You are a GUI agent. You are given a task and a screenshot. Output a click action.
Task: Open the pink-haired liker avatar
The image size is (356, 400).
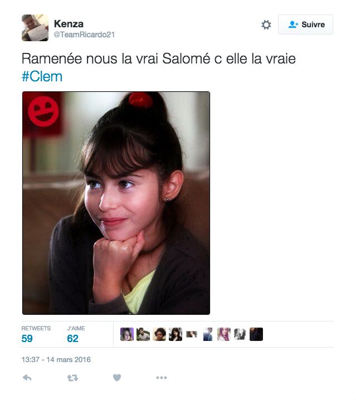coord(224,334)
